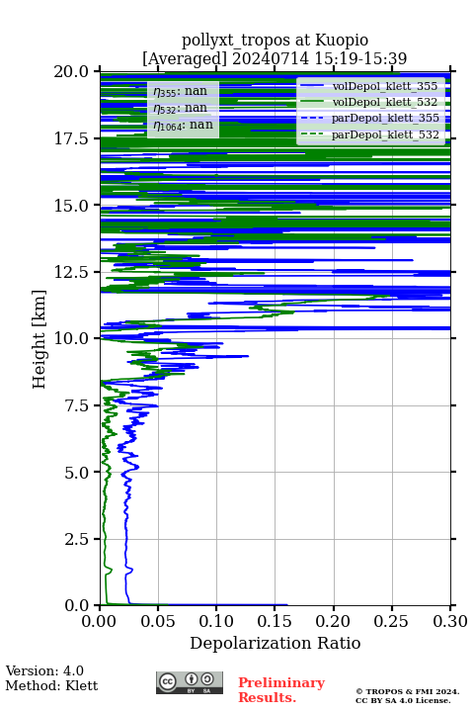This screenshot has width=474, height=712.
Task: Click the 10.0 y-axis tick label
Action: pos(71,339)
